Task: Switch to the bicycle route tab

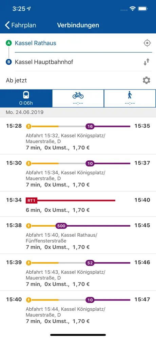Action: [x=78, y=98]
